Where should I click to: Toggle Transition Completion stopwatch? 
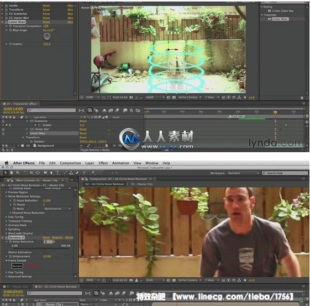[x=10, y=26]
